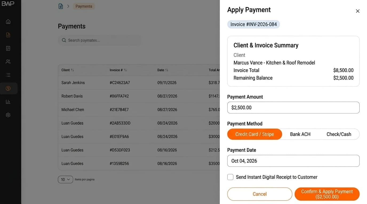Select the Payments dollar icon in sidebar

8,88
